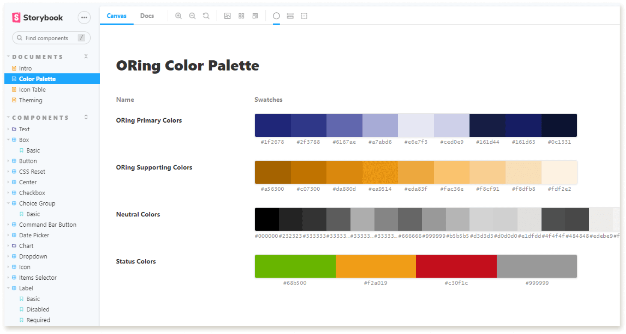The height and width of the screenshot is (334, 626).
Task: Click the ORing Supporting Colors label
Action: coord(154,168)
